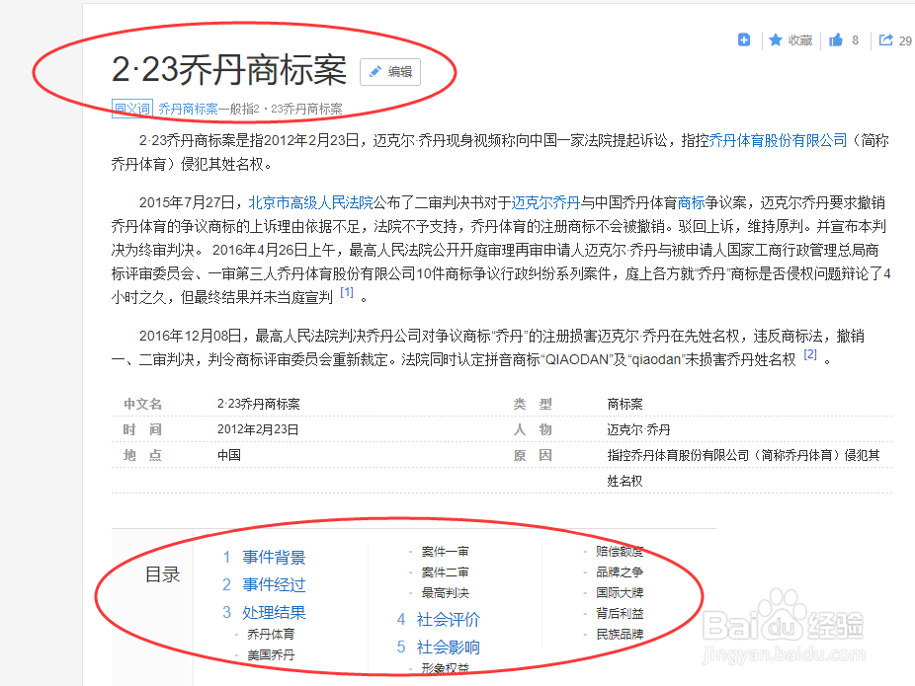915x686 pixels.
Task: Open the 民族品牌 subsection entry
Action: pyautogui.click(x=620, y=634)
